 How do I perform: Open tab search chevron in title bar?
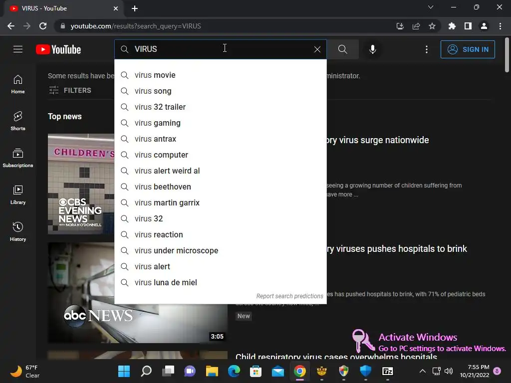pyautogui.click(x=431, y=7)
